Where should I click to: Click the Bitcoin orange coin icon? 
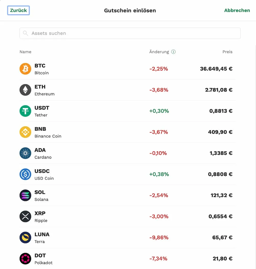click(25, 69)
